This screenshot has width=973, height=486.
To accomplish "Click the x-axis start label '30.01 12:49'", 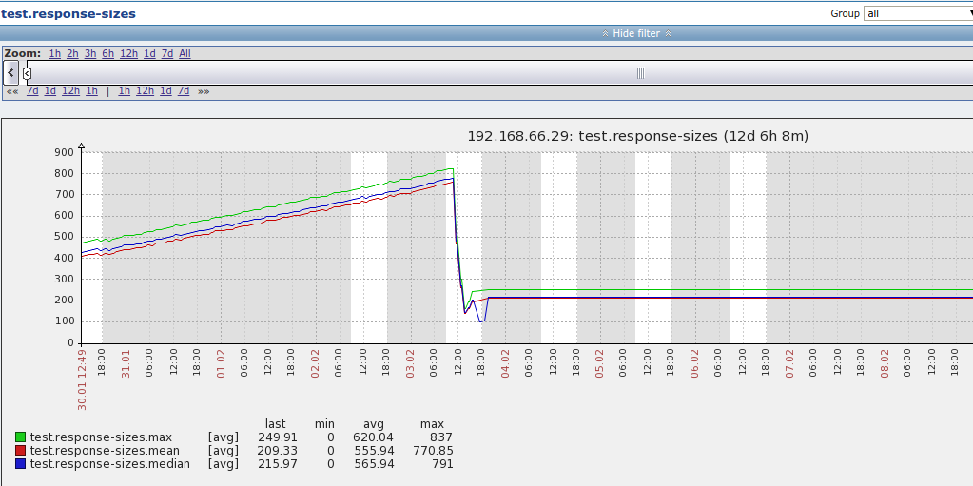I will pos(82,379).
